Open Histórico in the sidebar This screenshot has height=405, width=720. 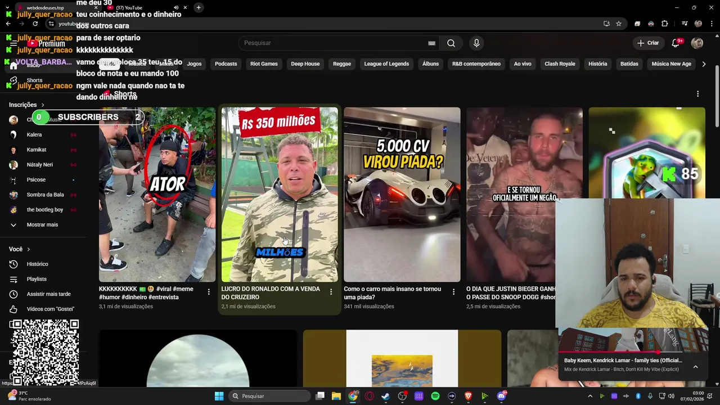(37, 264)
